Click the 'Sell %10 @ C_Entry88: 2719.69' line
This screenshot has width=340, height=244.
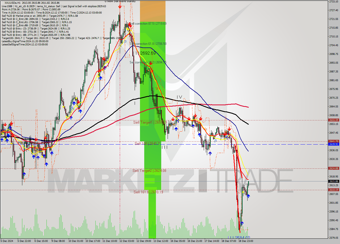point(35,25)
